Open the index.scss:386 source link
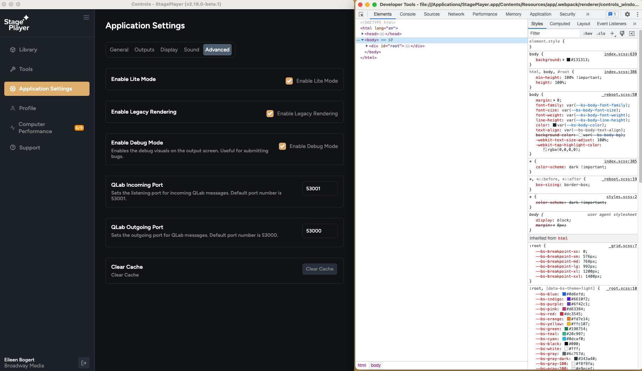The height and width of the screenshot is (371, 642). tap(620, 72)
